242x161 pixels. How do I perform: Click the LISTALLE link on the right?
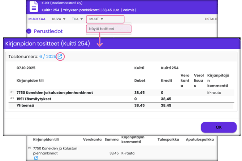pos(211,19)
